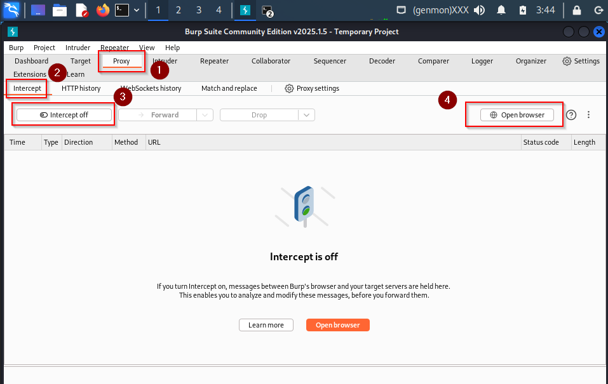Screen dimensions: 608x384
Task: Open the View menu
Action: coord(147,48)
